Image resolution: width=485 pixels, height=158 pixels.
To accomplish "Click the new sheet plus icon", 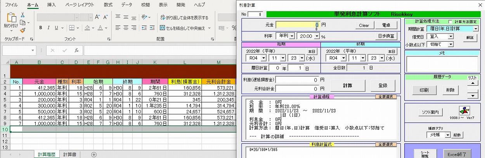I will point(94,155).
